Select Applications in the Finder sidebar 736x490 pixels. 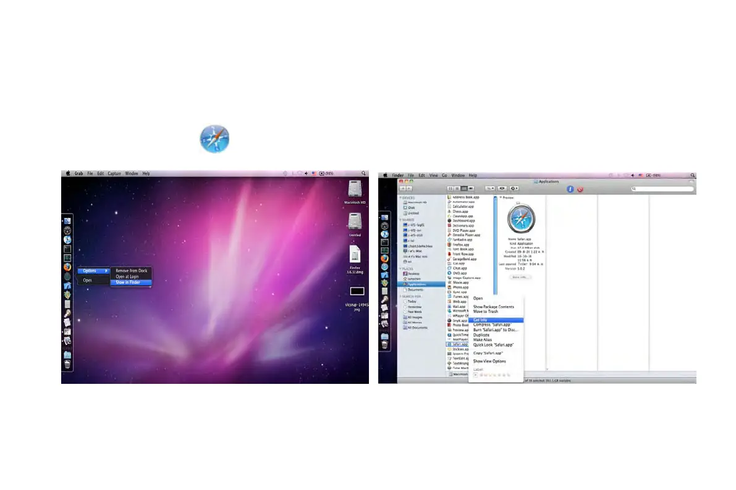click(x=421, y=284)
